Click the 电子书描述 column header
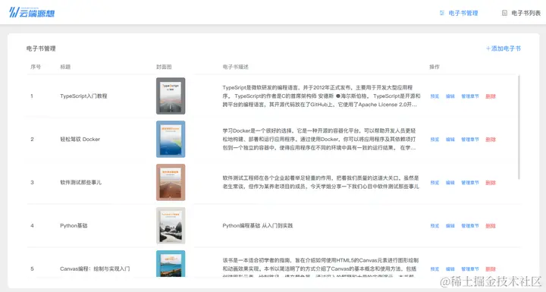Viewport: 546px width, 292px height. coord(236,67)
